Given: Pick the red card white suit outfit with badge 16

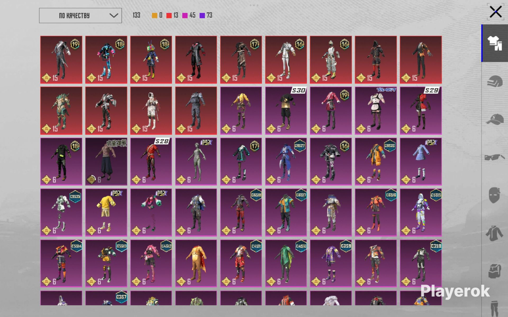Looking at the screenshot, I should pos(286,60).
